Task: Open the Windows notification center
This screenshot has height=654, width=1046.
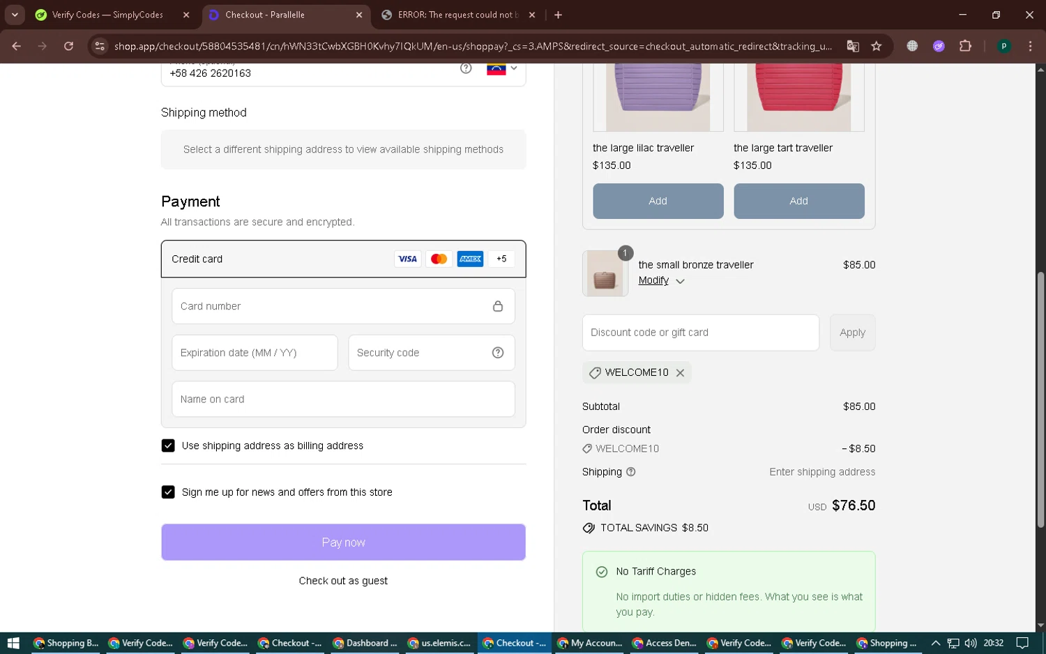Action: click(1022, 643)
